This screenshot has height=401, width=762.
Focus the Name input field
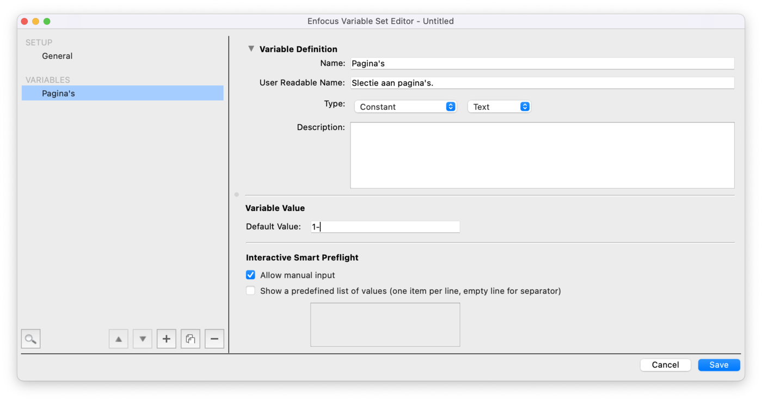click(542, 64)
